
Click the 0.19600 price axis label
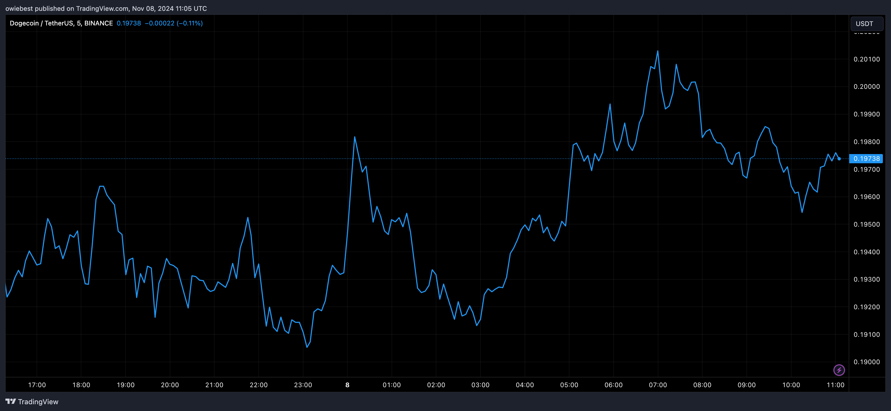point(866,197)
